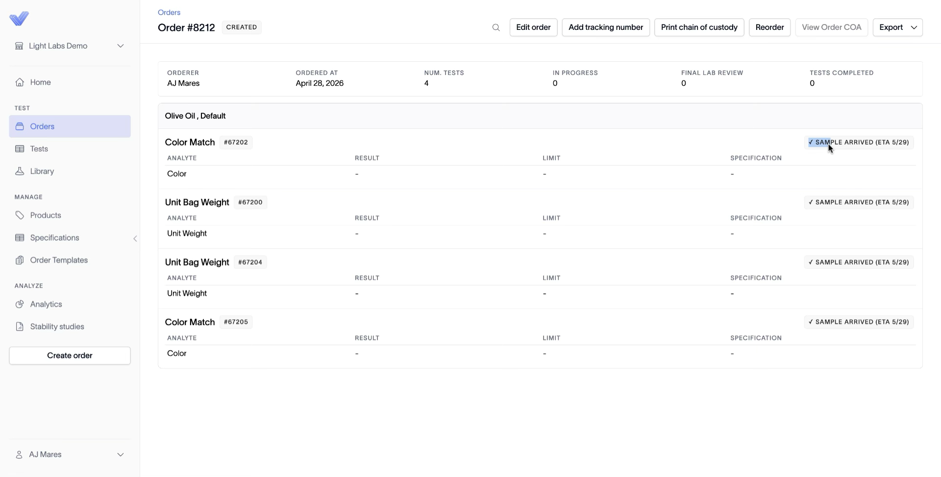
Task: Click the Create order button
Action: [x=70, y=355]
